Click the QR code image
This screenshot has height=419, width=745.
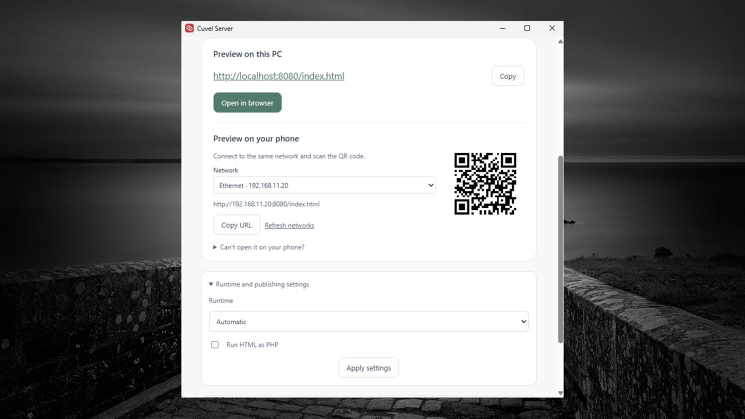(x=485, y=184)
